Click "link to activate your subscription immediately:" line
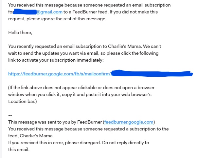This screenshot has height=158, width=197. pos(56,60)
